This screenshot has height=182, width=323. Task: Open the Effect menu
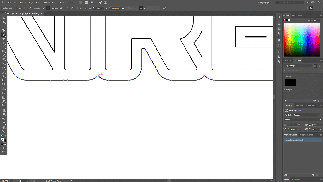pos(47,3)
